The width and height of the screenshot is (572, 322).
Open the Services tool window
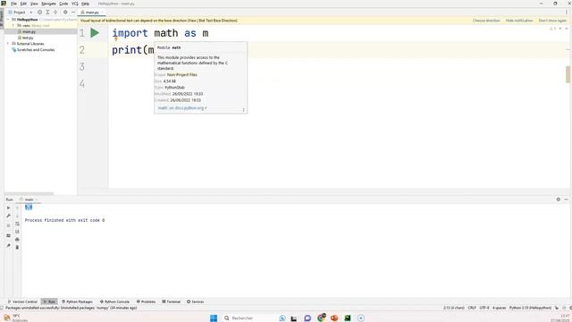pos(195,301)
